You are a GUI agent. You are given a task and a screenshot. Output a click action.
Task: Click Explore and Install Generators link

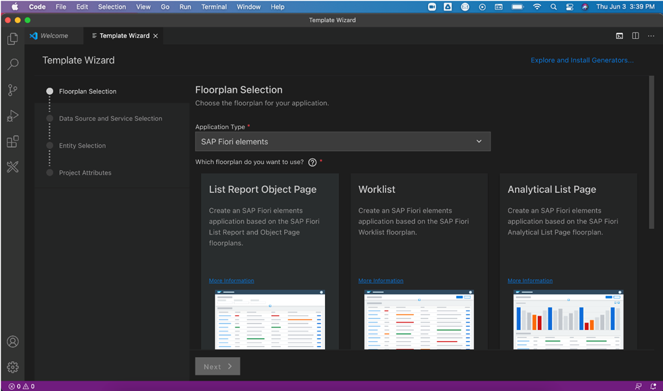582,60
